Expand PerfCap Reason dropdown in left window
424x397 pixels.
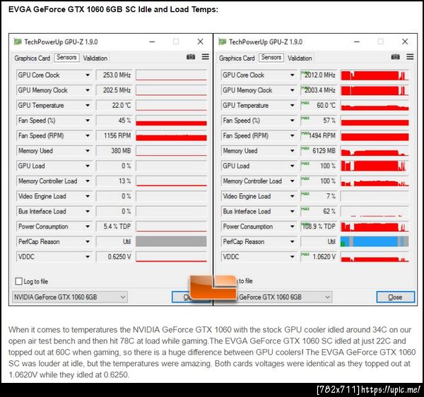(88, 242)
